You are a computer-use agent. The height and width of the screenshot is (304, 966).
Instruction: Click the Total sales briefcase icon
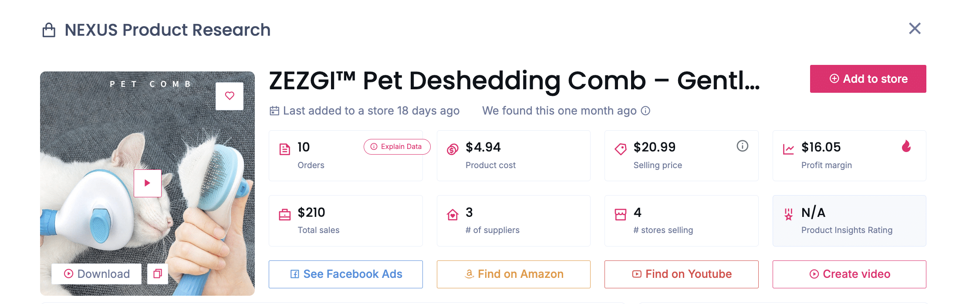pyautogui.click(x=284, y=215)
